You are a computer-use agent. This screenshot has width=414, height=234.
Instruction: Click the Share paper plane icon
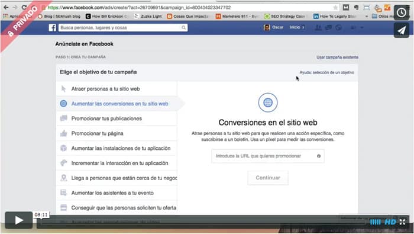click(x=402, y=30)
